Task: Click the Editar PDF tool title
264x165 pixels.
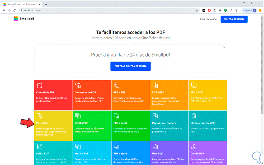Action: [x=43, y=154]
